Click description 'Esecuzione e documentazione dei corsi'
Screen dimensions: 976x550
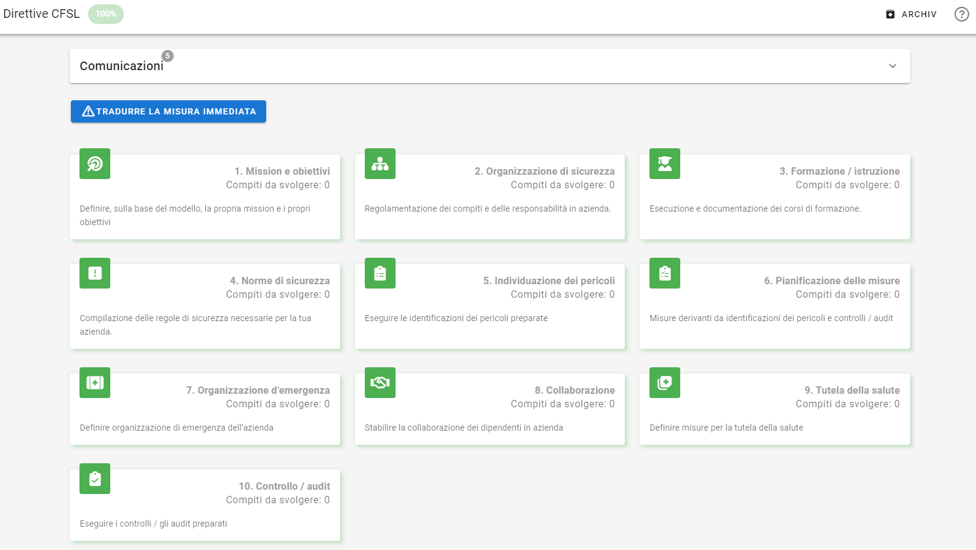(x=755, y=209)
